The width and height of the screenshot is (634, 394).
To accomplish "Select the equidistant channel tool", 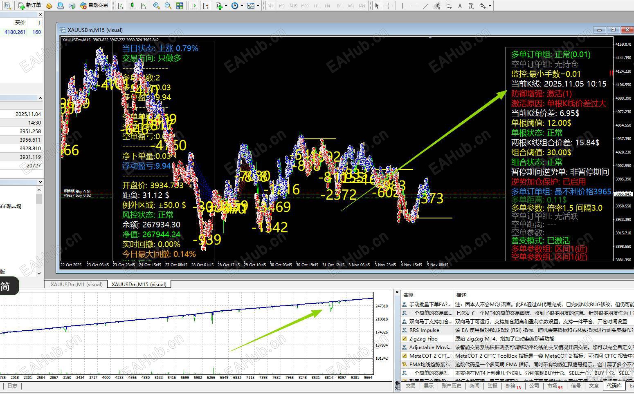I will coord(437,6).
